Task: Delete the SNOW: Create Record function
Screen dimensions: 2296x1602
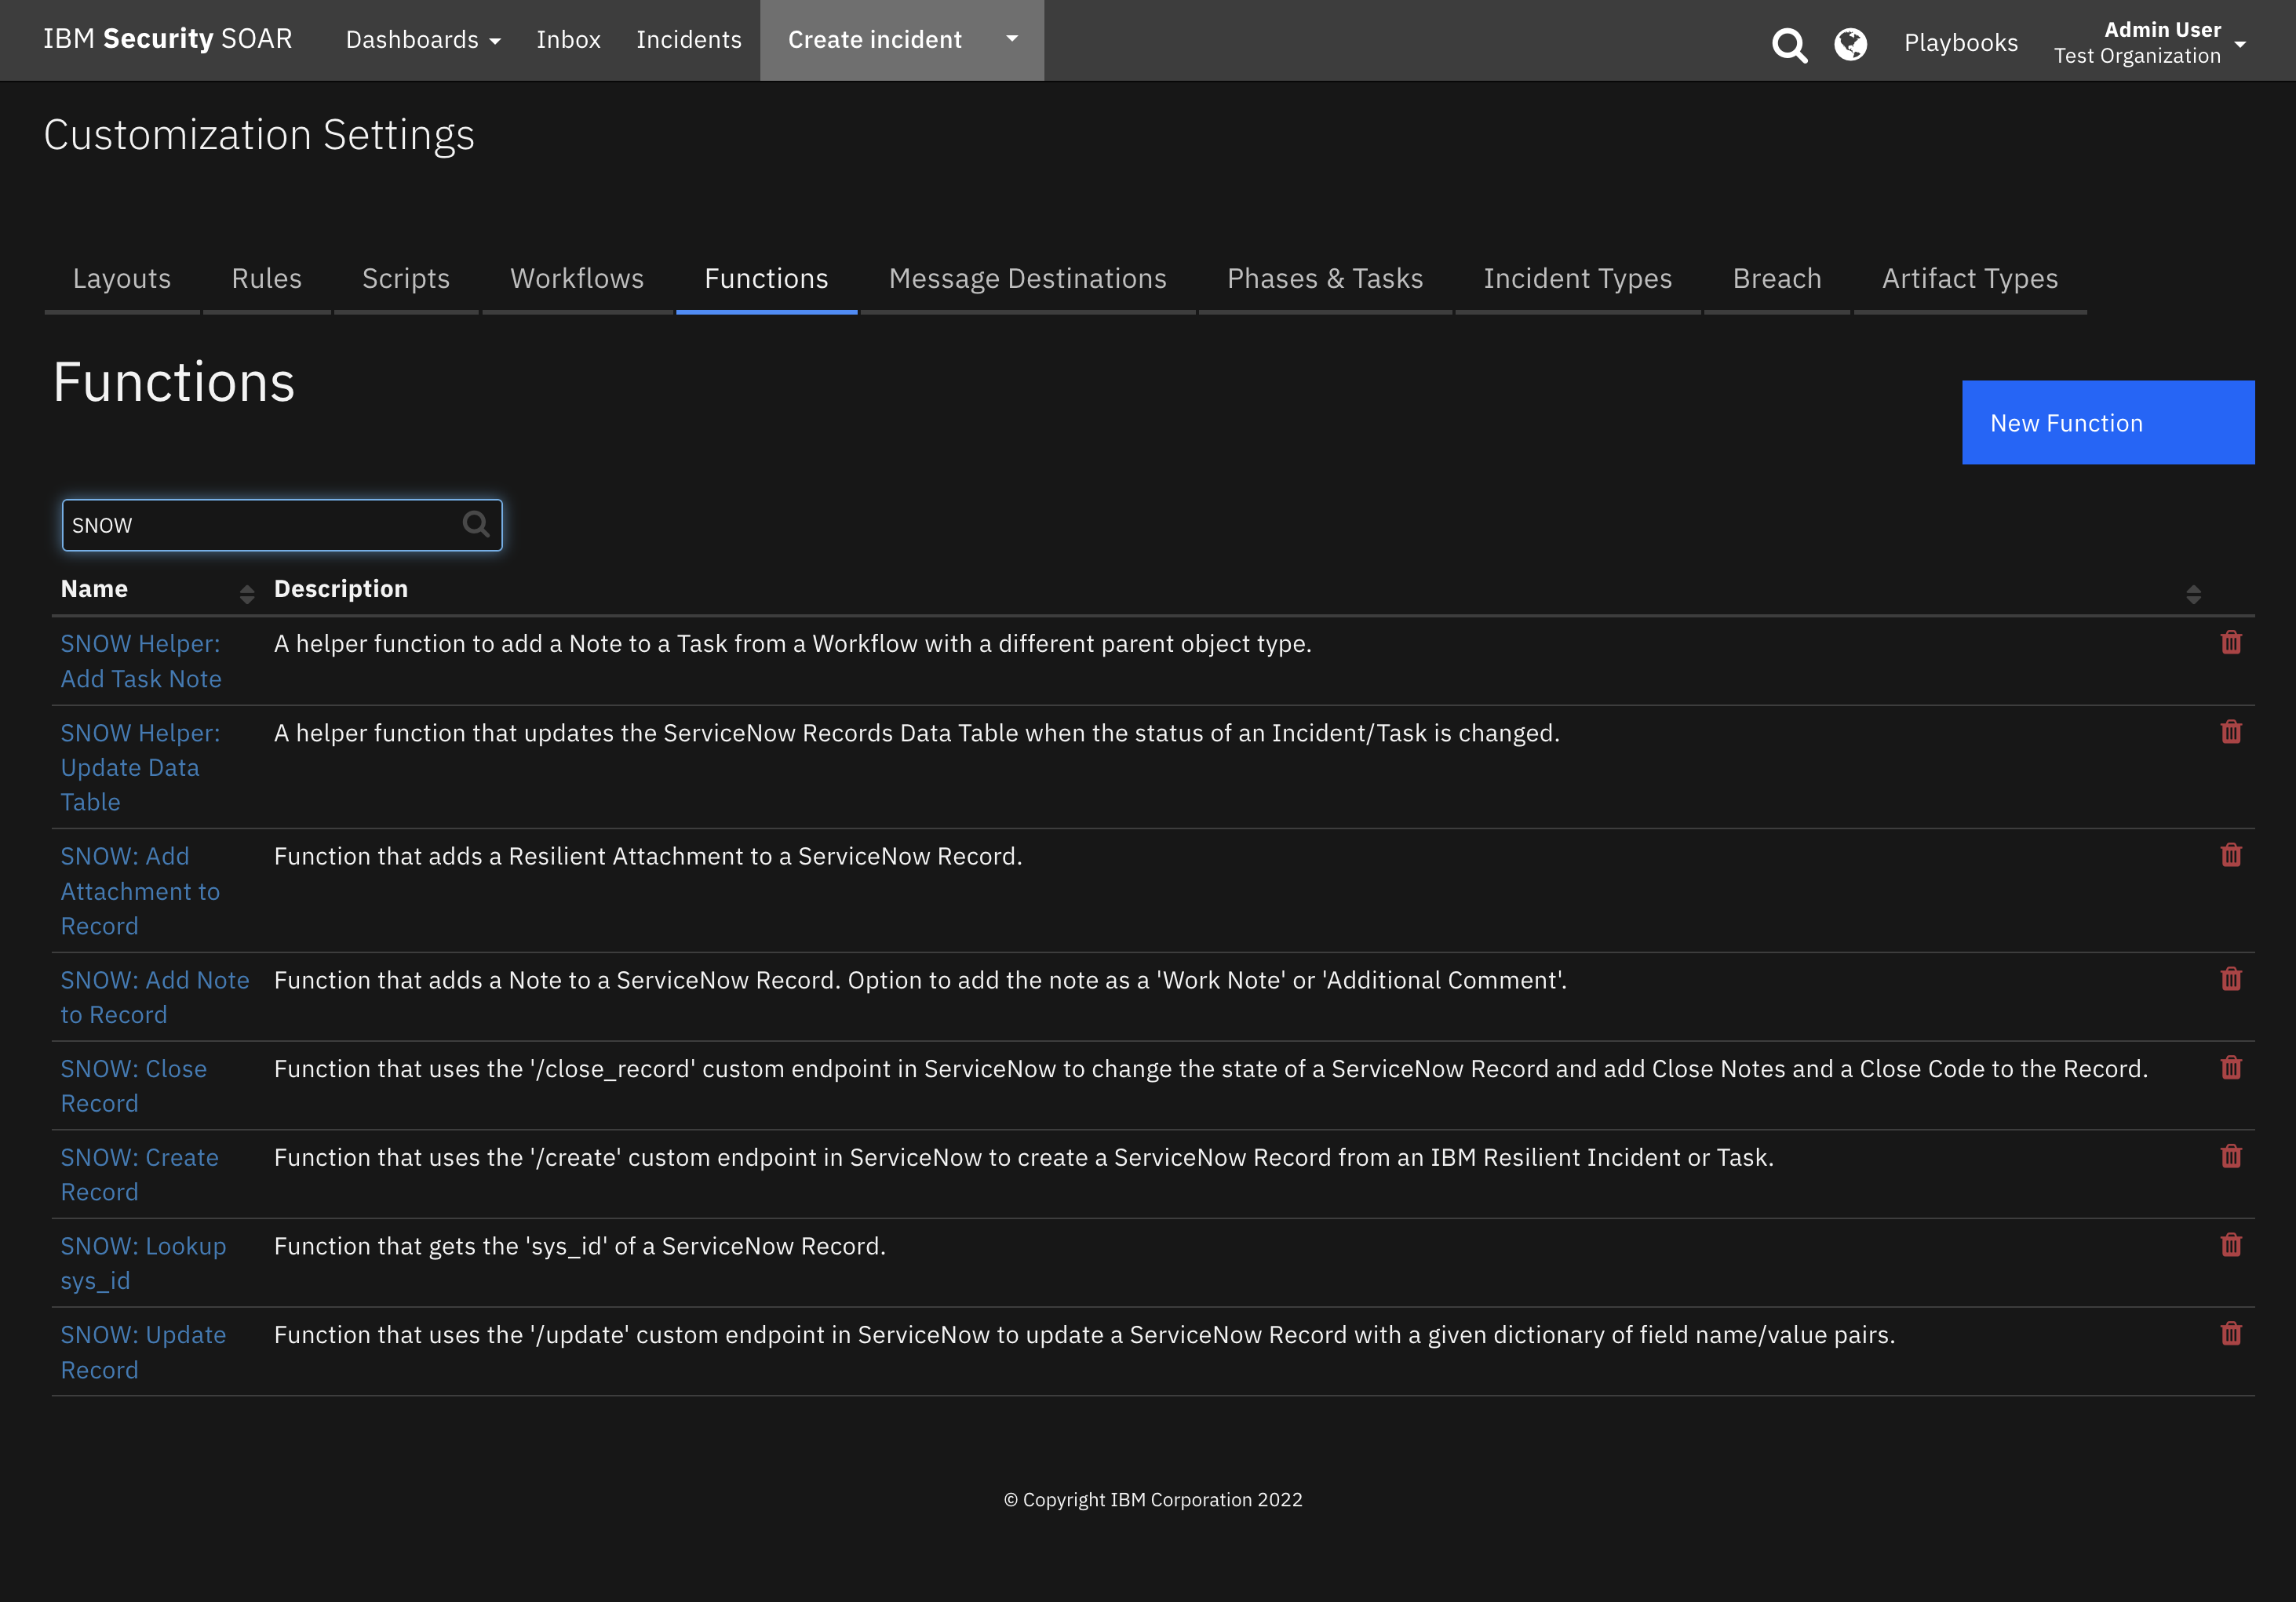Action: [2232, 1156]
